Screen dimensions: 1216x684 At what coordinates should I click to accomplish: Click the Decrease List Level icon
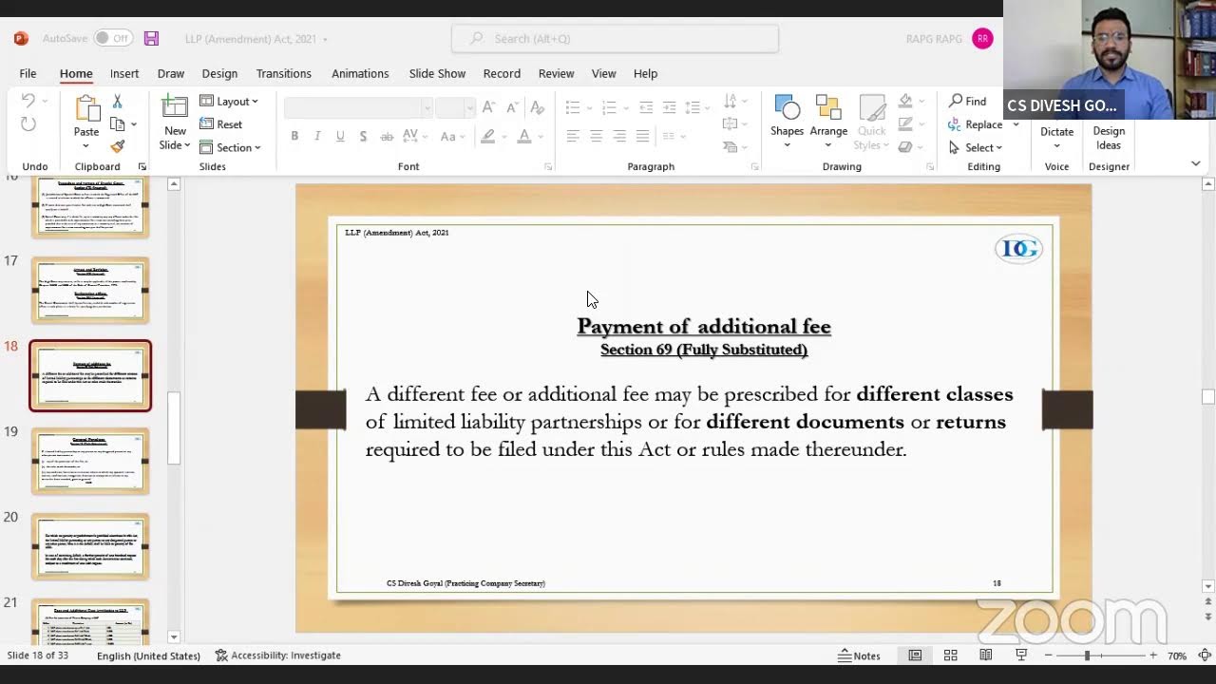[x=646, y=107]
